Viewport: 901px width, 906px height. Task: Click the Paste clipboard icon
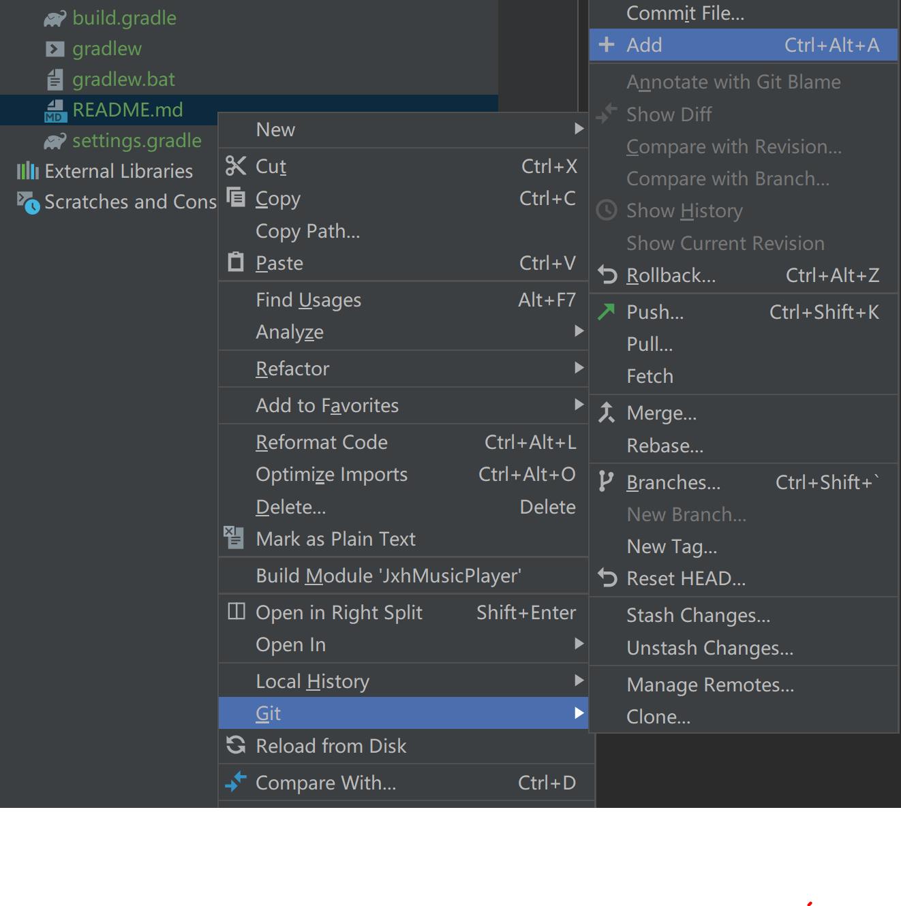(x=236, y=262)
